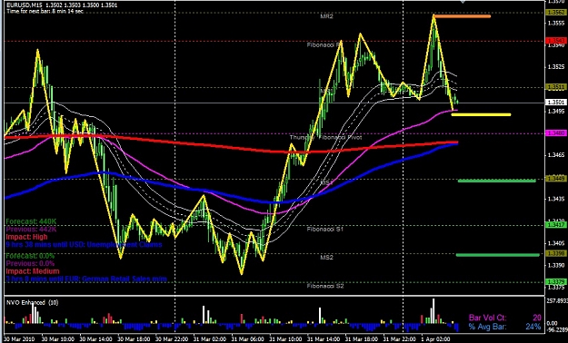568x343 pixels.
Task: Click the 'Previous: 442K' text
Action: [31, 229]
